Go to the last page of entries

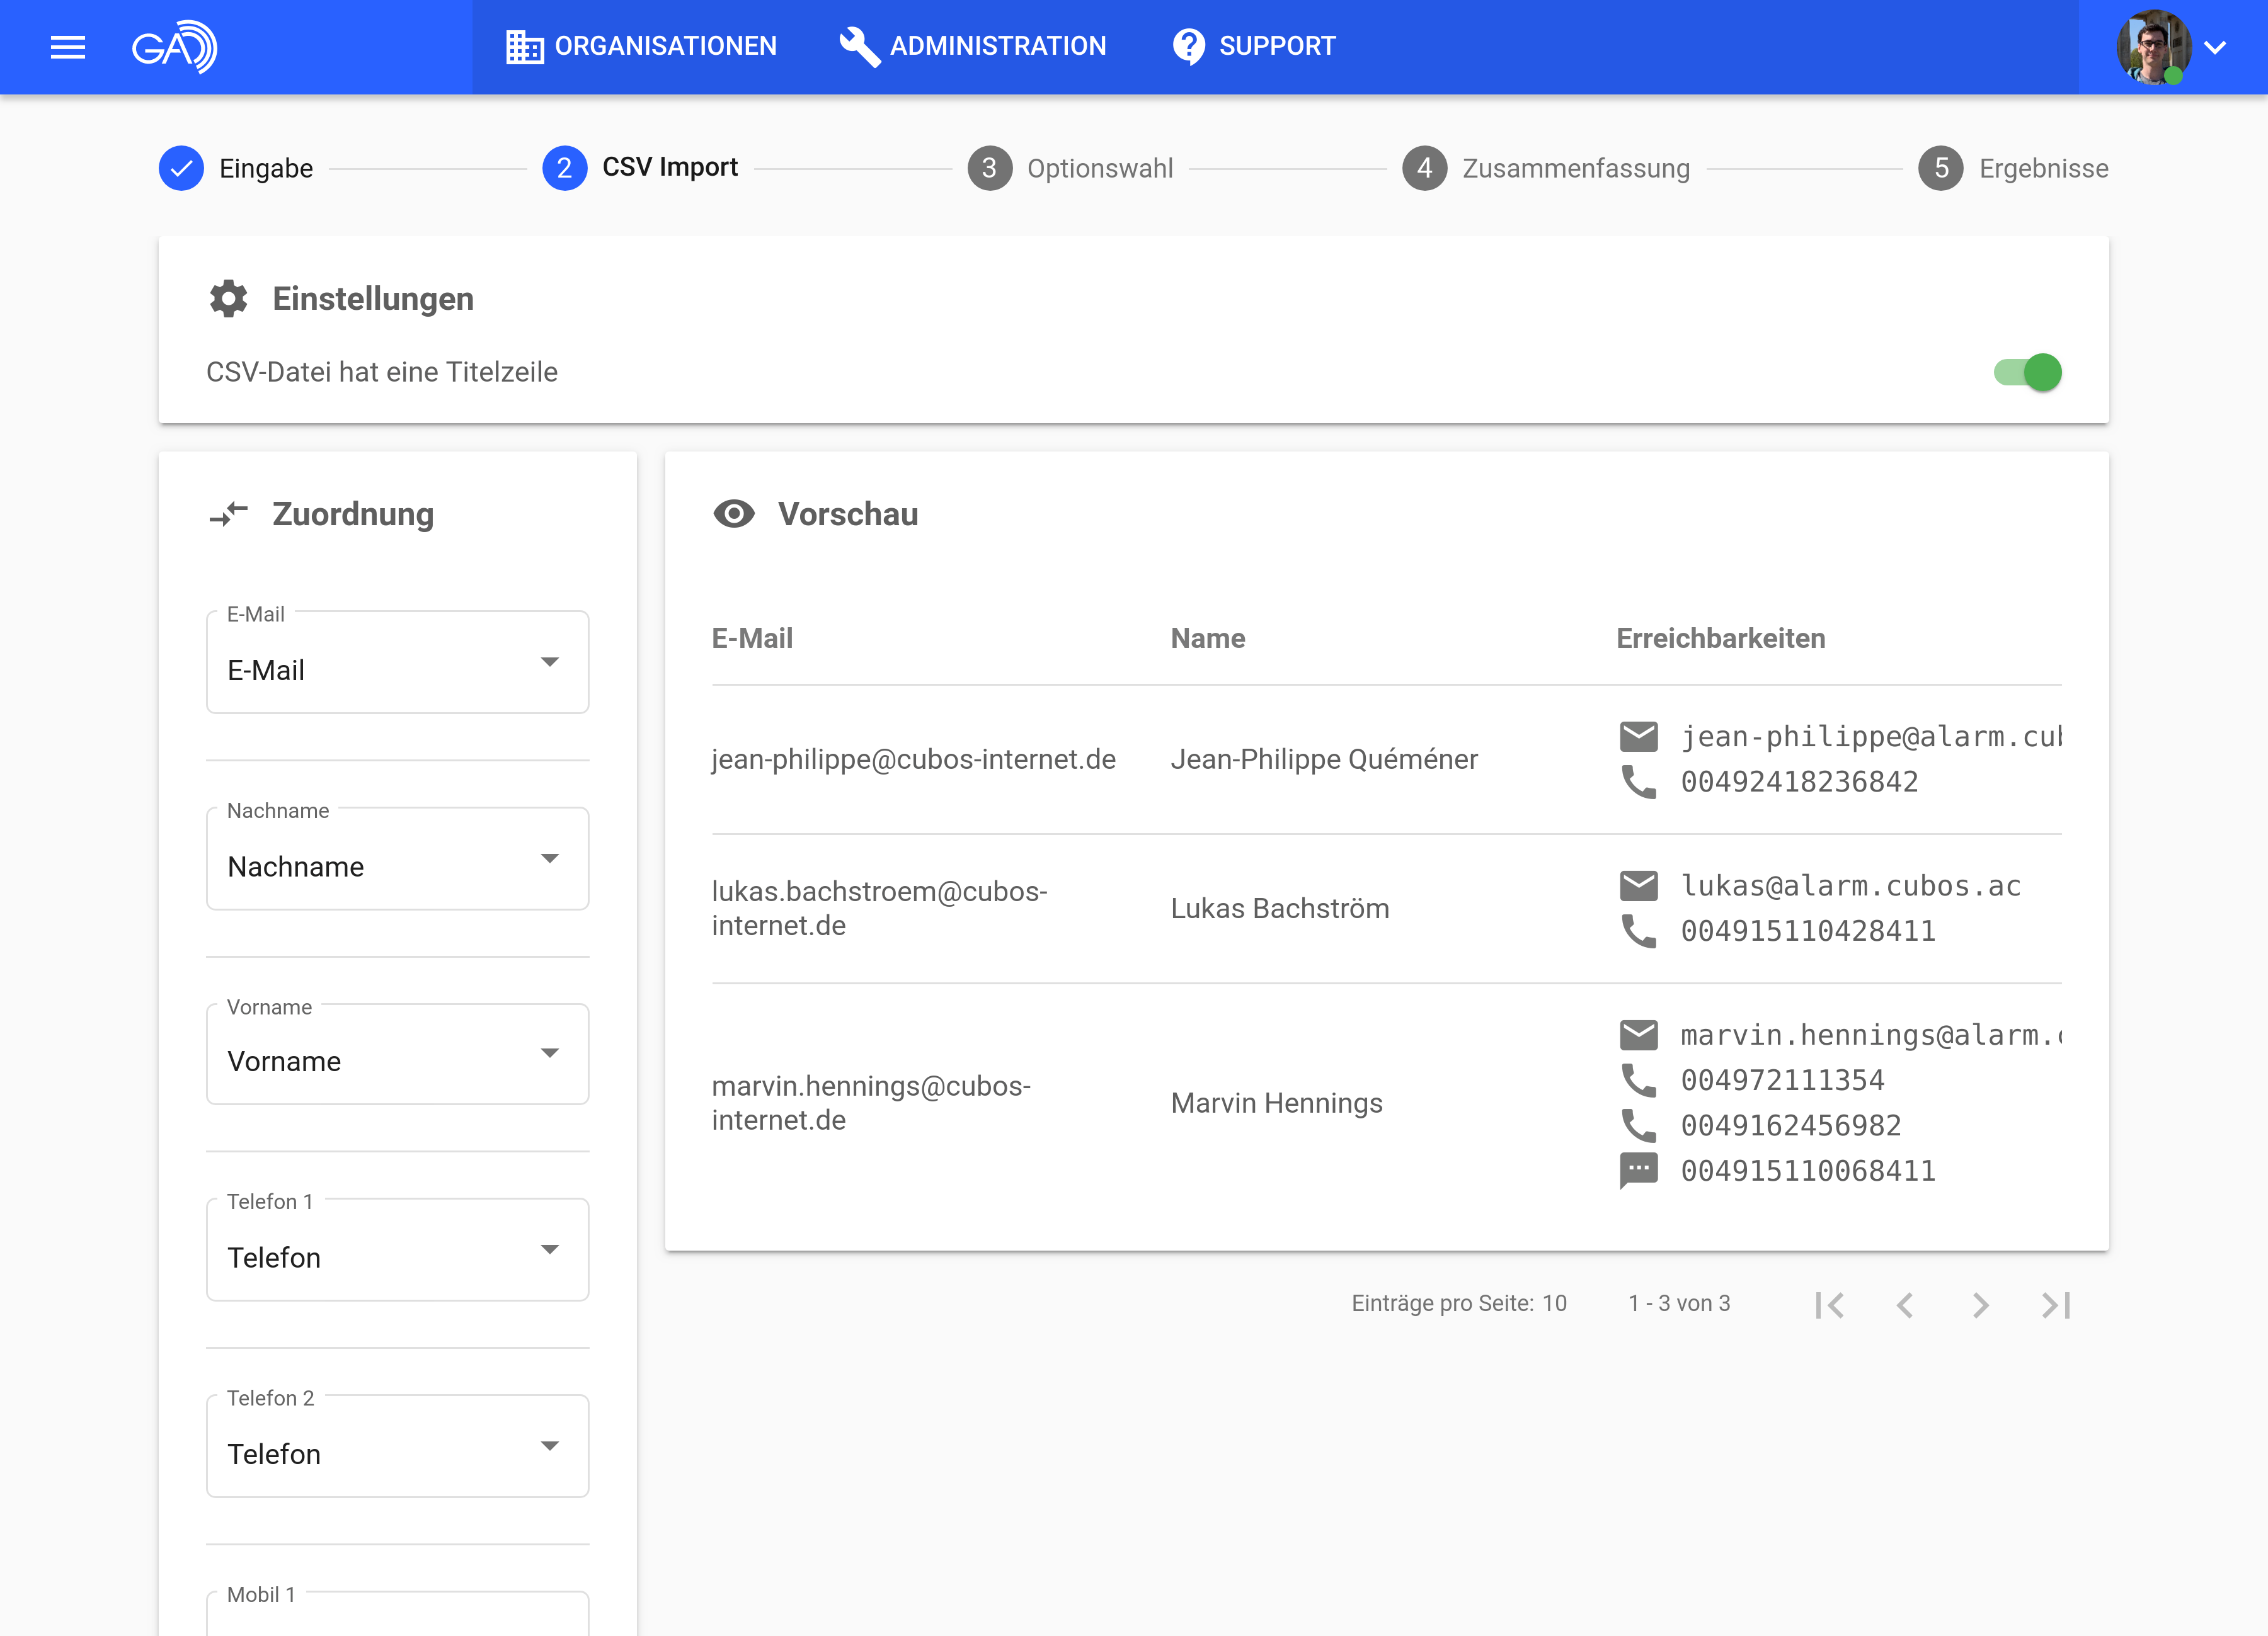(x=2055, y=1304)
